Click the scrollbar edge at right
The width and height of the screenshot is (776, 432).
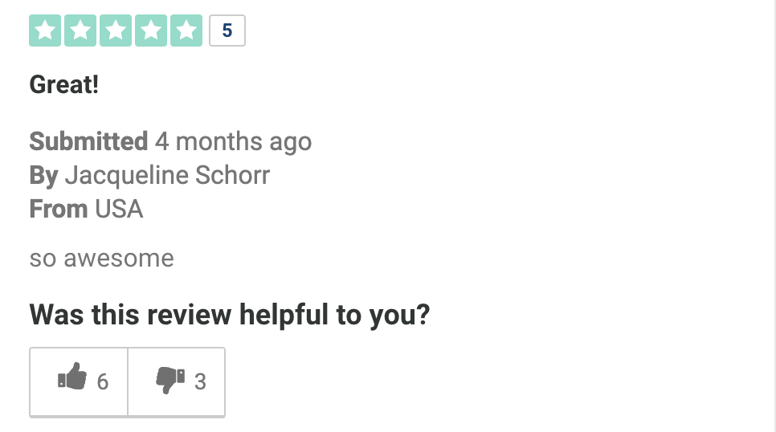coord(774,216)
